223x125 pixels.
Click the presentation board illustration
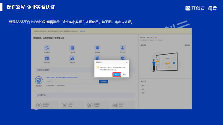[x=166, y=62]
